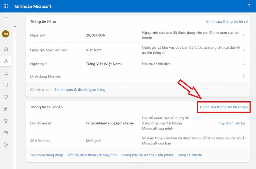Viewport: 256px width, 169px height.
Task: Click Chỉnh sửa thông tin tài khoản link
Action: pos(224,107)
